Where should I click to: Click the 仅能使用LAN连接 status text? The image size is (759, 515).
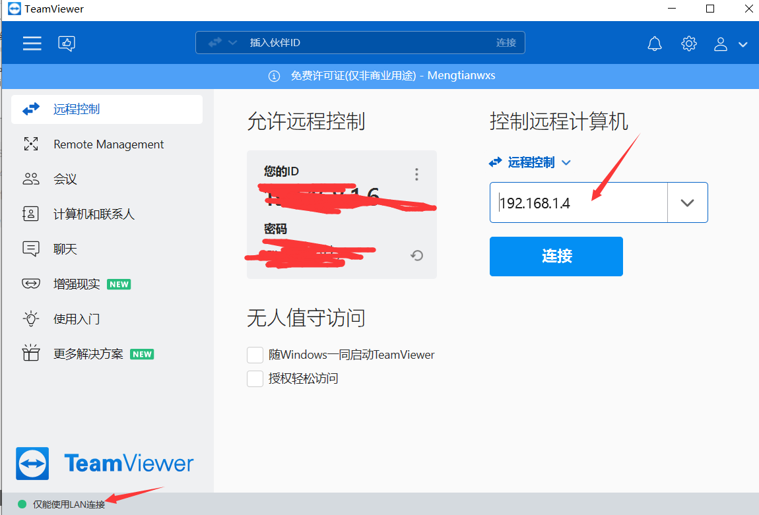(x=69, y=504)
